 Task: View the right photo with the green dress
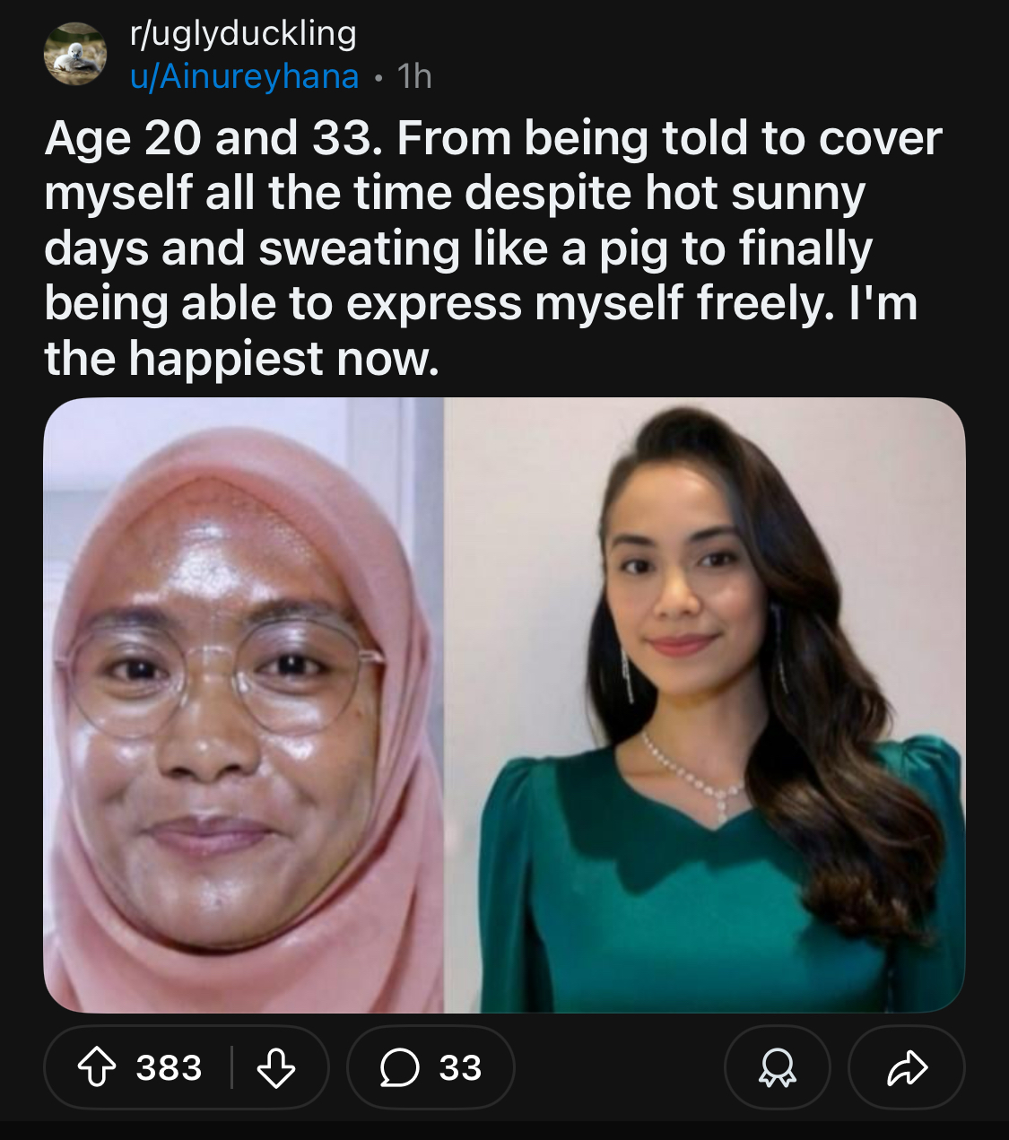coord(705,706)
